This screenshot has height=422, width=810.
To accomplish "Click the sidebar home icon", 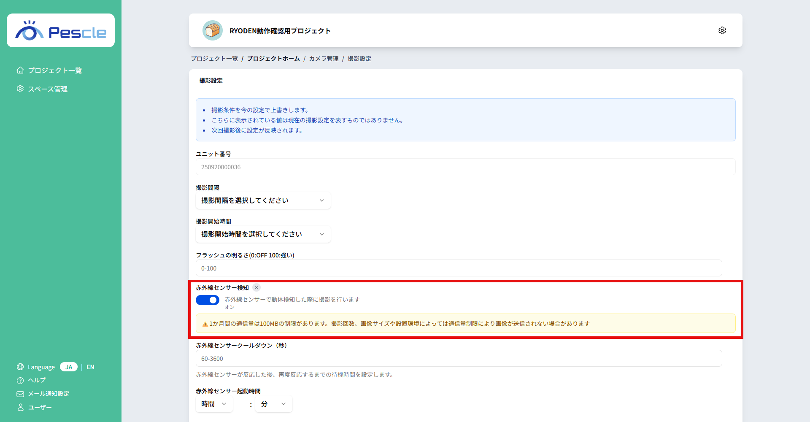I will pyautogui.click(x=20, y=70).
